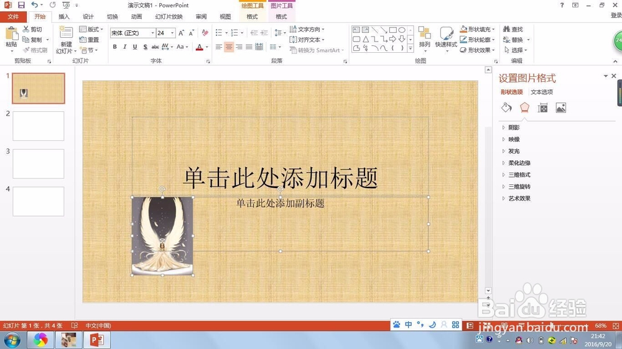This screenshot has height=349, width=622.
Task: Decrease the list indent level
Action: point(254,33)
